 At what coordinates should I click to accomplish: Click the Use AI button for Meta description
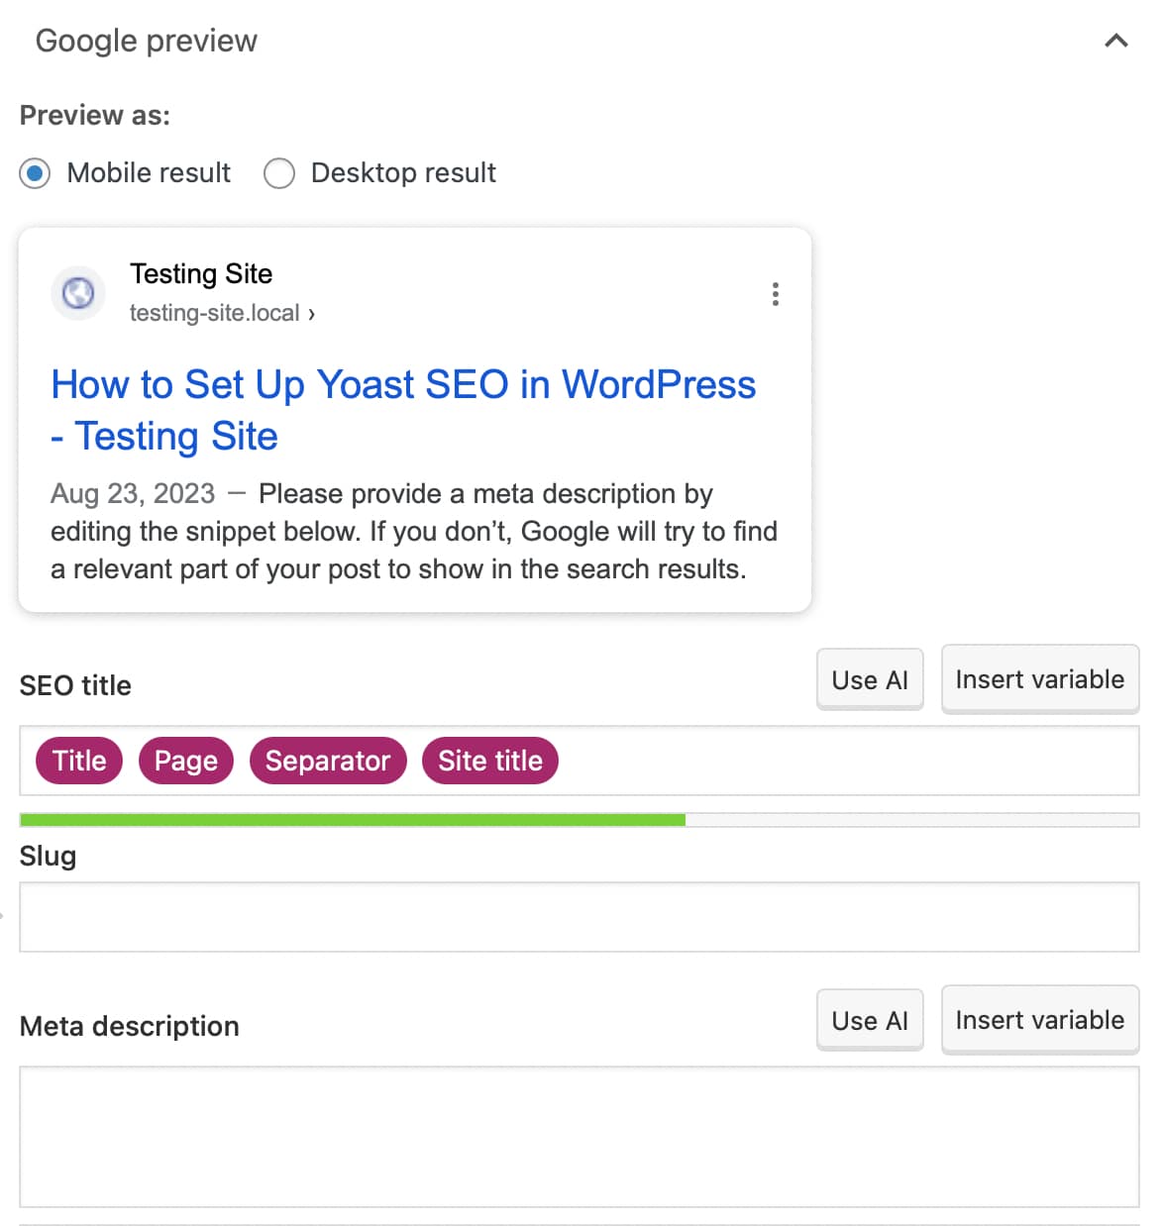click(869, 1020)
